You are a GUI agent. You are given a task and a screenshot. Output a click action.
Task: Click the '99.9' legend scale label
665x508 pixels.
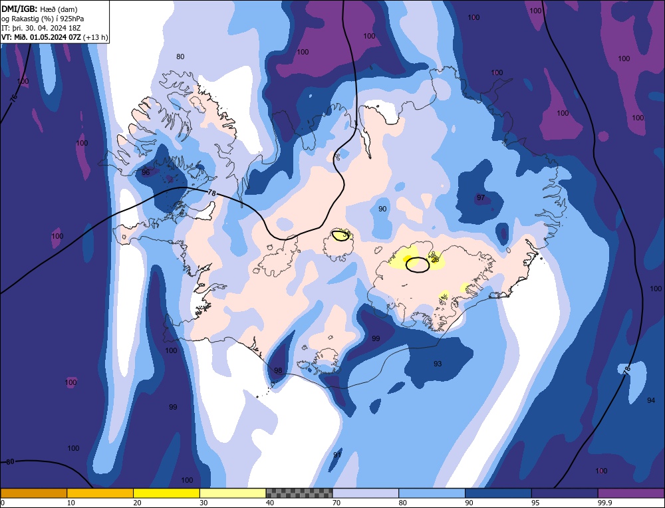click(604, 503)
